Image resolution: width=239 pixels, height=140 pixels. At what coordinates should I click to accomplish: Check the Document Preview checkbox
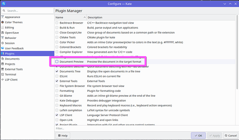pyautogui.click(x=57, y=62)
